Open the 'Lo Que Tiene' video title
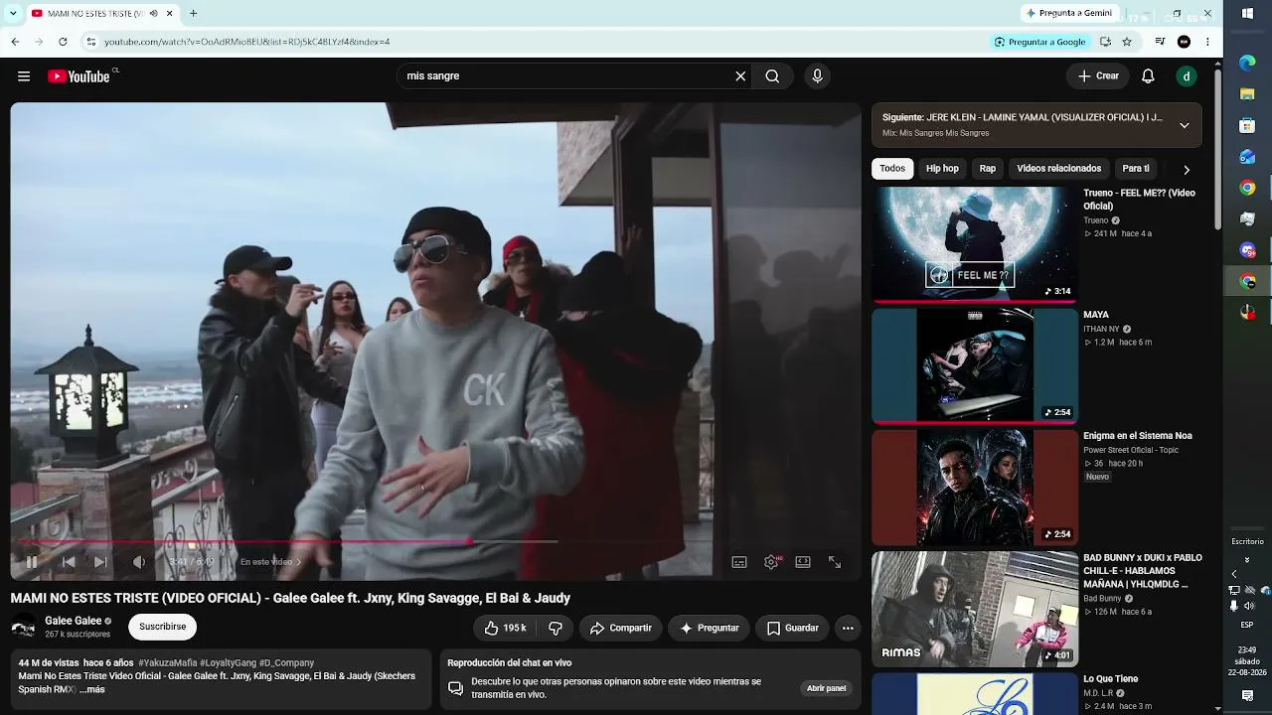 point(1111,679)
